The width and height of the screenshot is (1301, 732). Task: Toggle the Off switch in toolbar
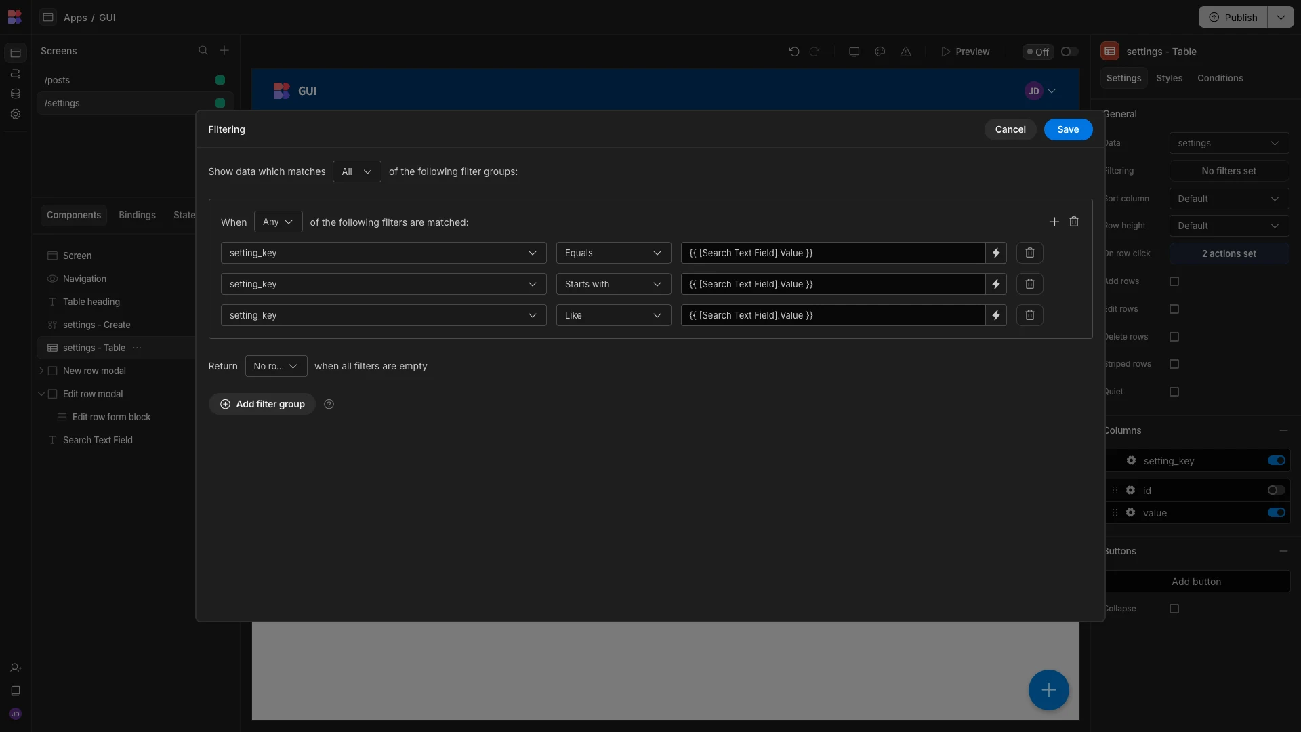tap(1069, 52)
